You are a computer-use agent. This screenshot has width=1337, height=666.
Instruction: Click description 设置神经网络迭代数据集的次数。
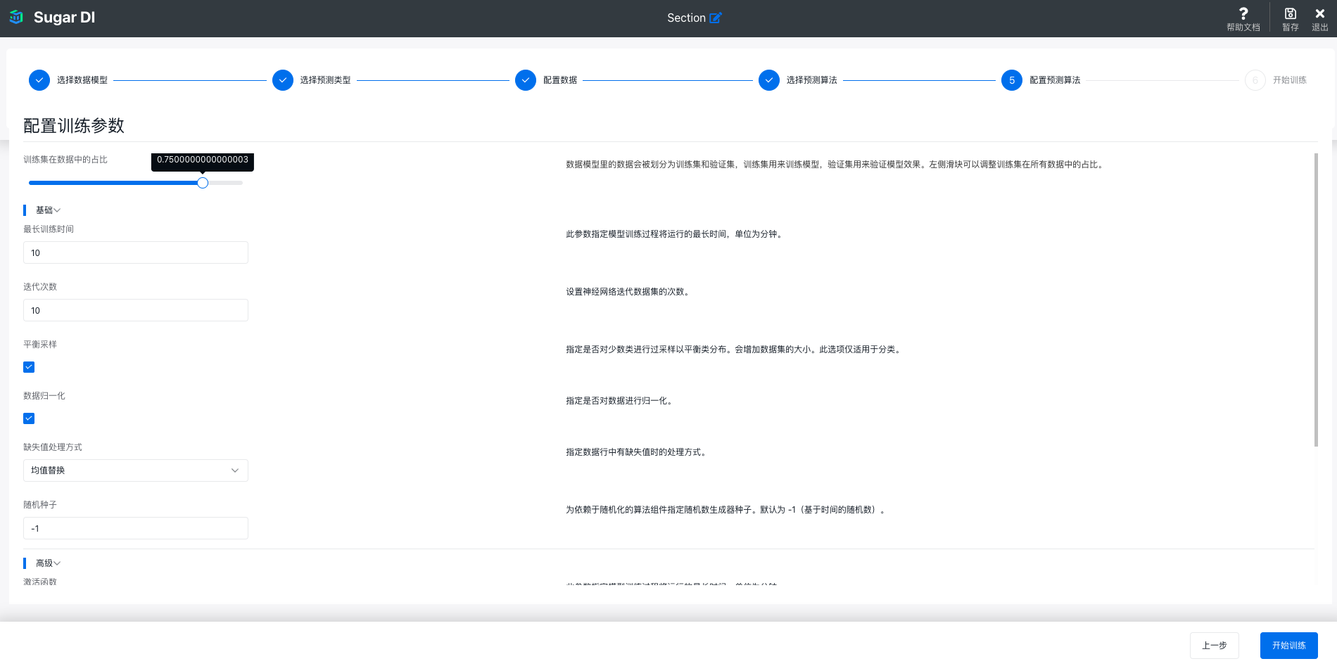point(629,292)
